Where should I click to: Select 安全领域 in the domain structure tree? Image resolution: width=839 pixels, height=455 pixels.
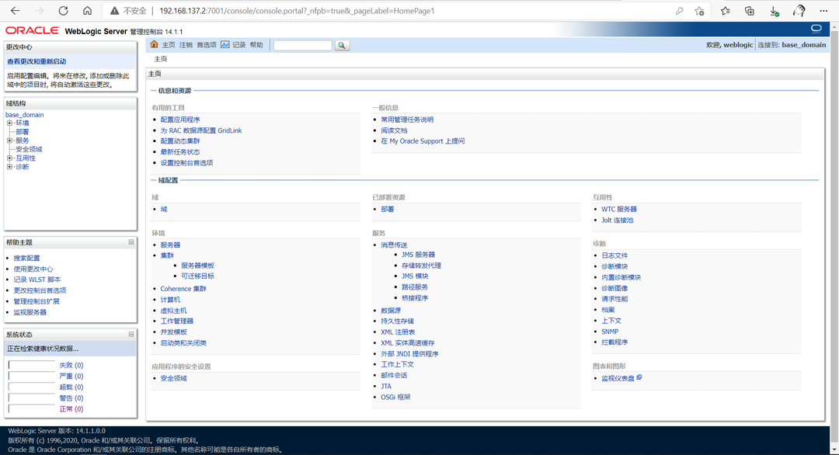pyautogui.click(x=29, y=149)
